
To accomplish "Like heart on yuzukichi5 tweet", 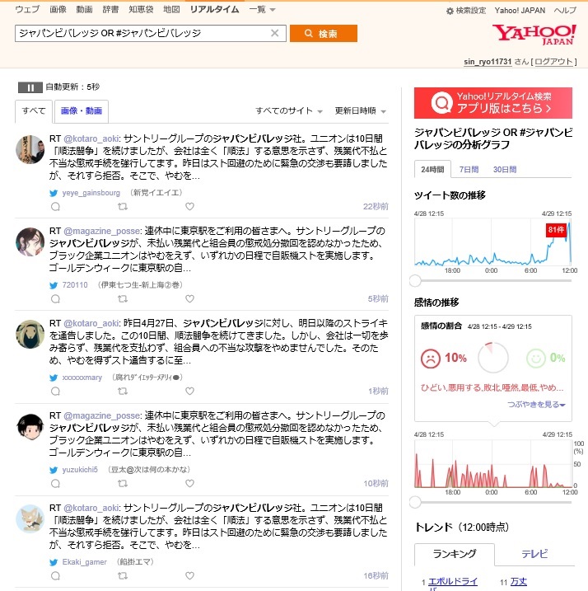I will 190,484.
